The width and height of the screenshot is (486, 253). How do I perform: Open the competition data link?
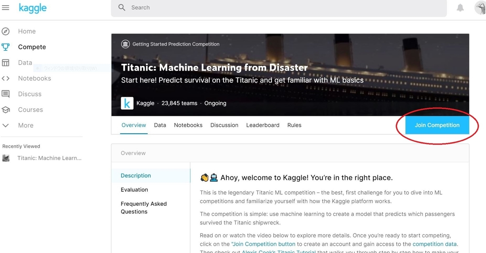[435, 244]
